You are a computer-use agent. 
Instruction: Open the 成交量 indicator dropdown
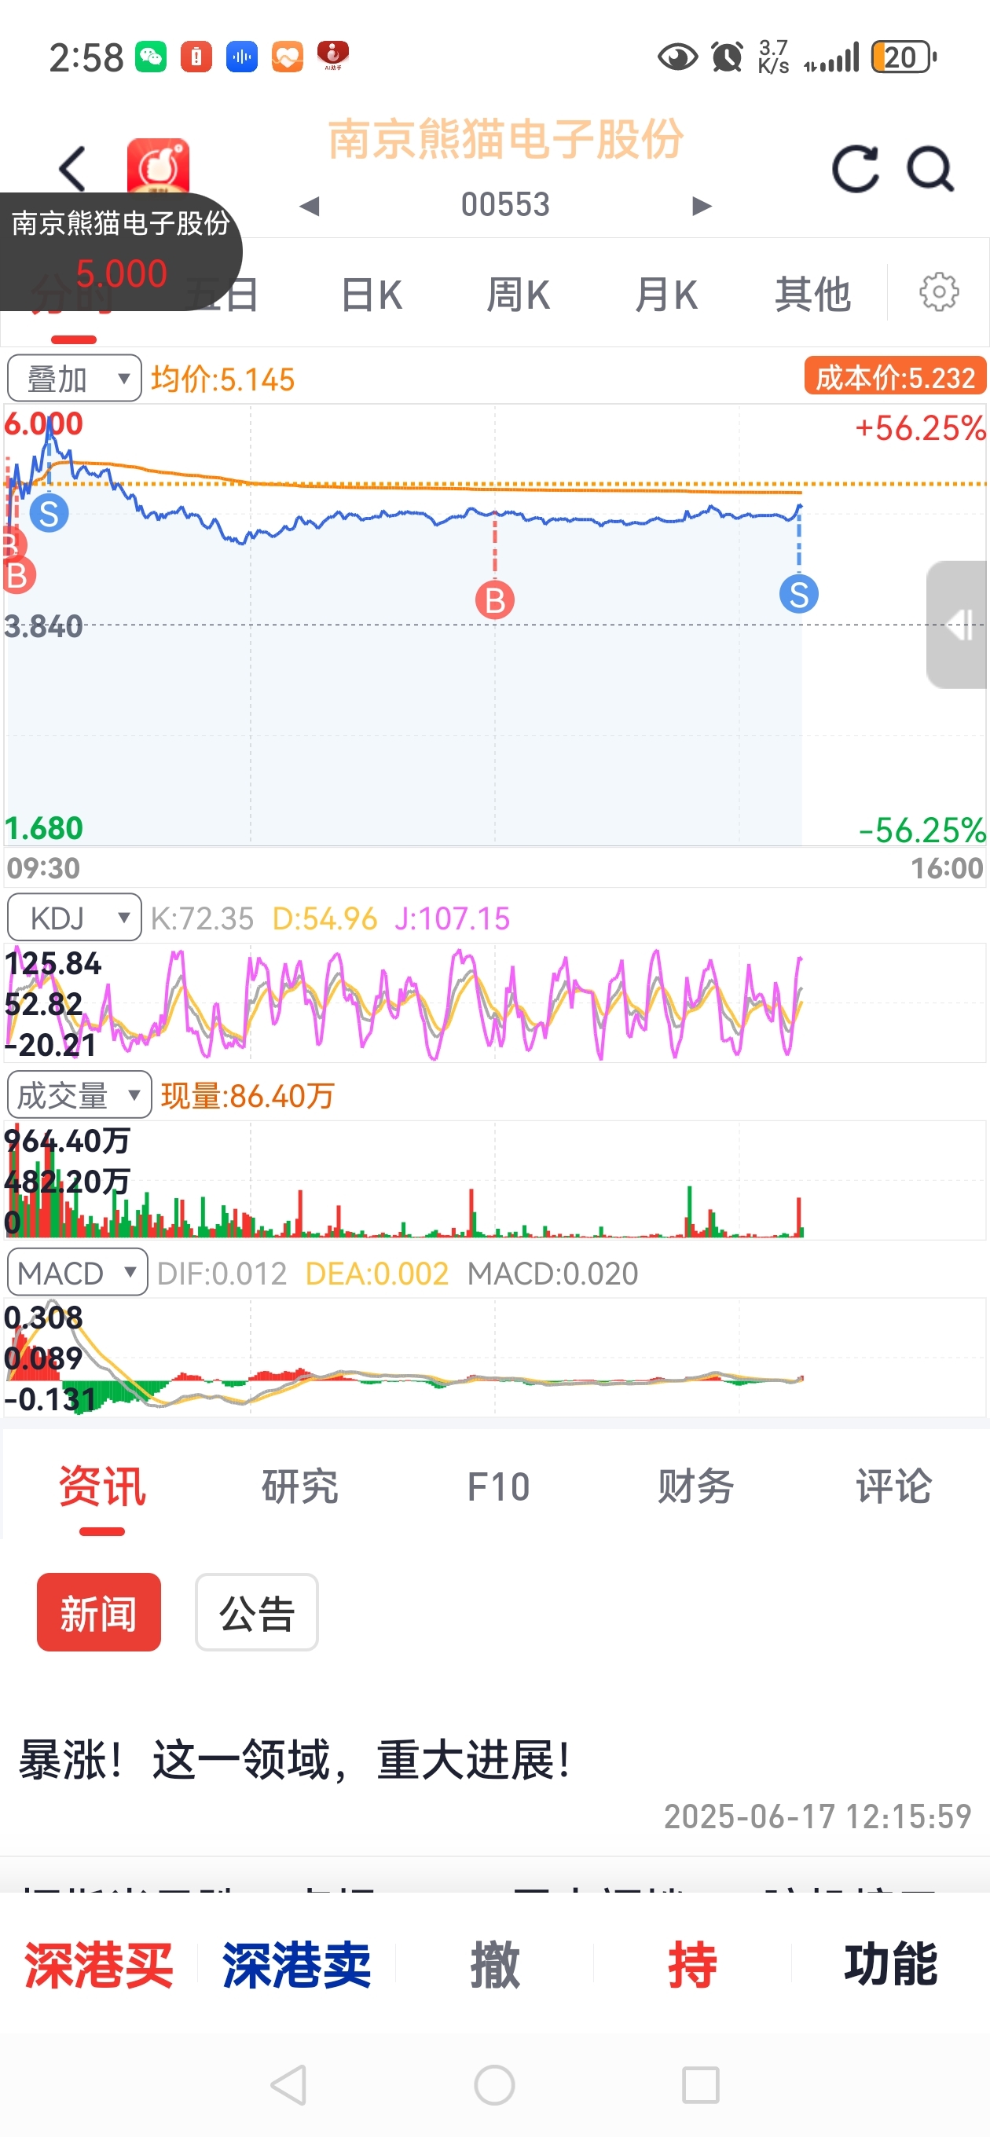(x=79, y=1094)
